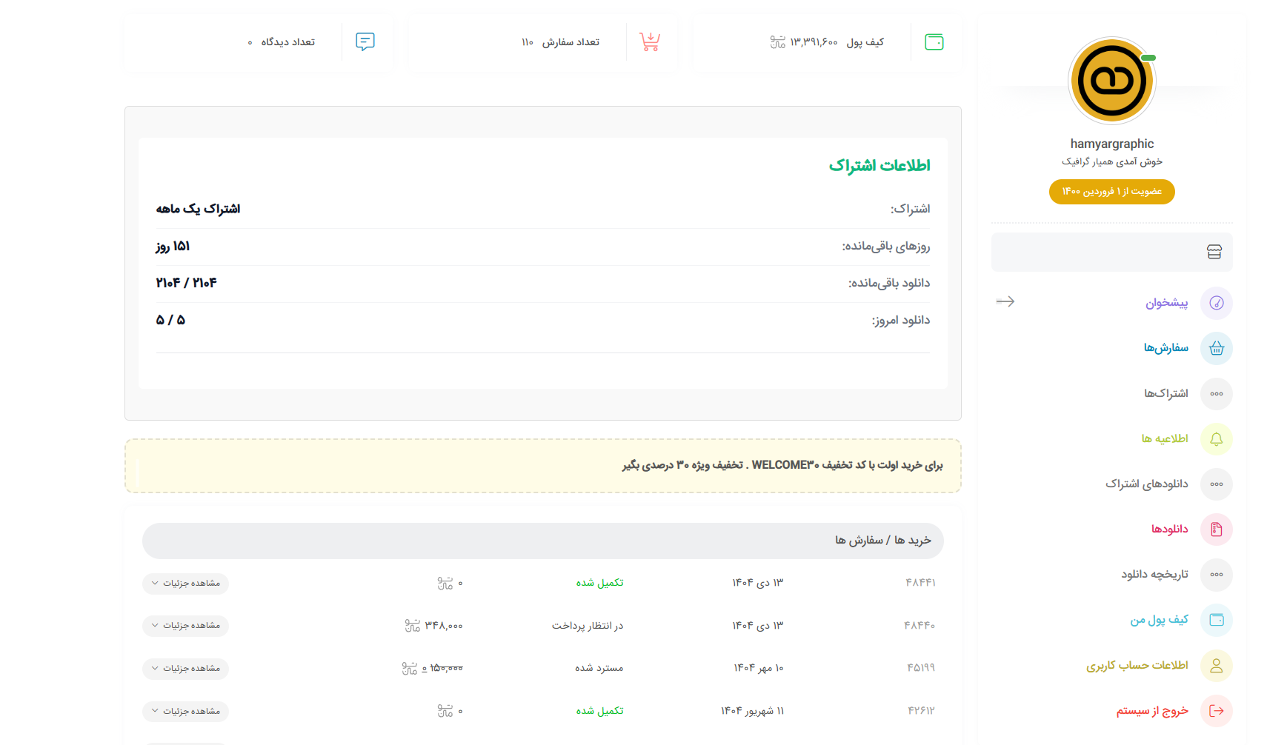Click the basket icon beside سفارش‌ها
This screenshot has height=745, width=1267.
click(x=1216, y=348)
